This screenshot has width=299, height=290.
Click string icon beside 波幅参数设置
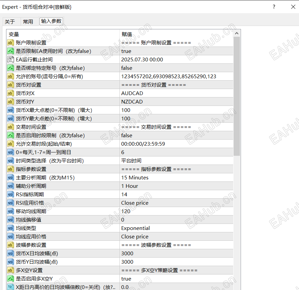[10, 245]
